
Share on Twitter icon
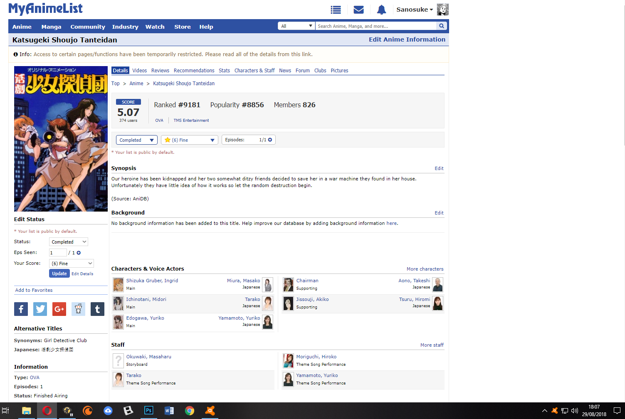[40, 309]
